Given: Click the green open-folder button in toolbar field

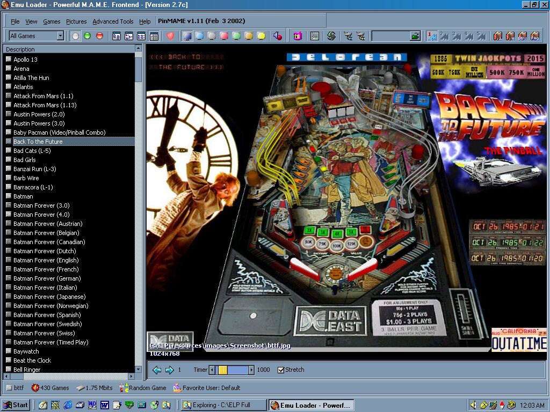Looking at the screenshot, I should click(415, 36).
